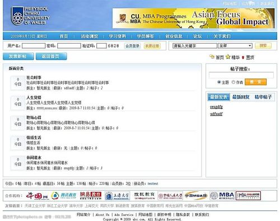This screenshot has height=221, width=280.
Task: Open the 网站地图 footer link
Action: (146, 215)
